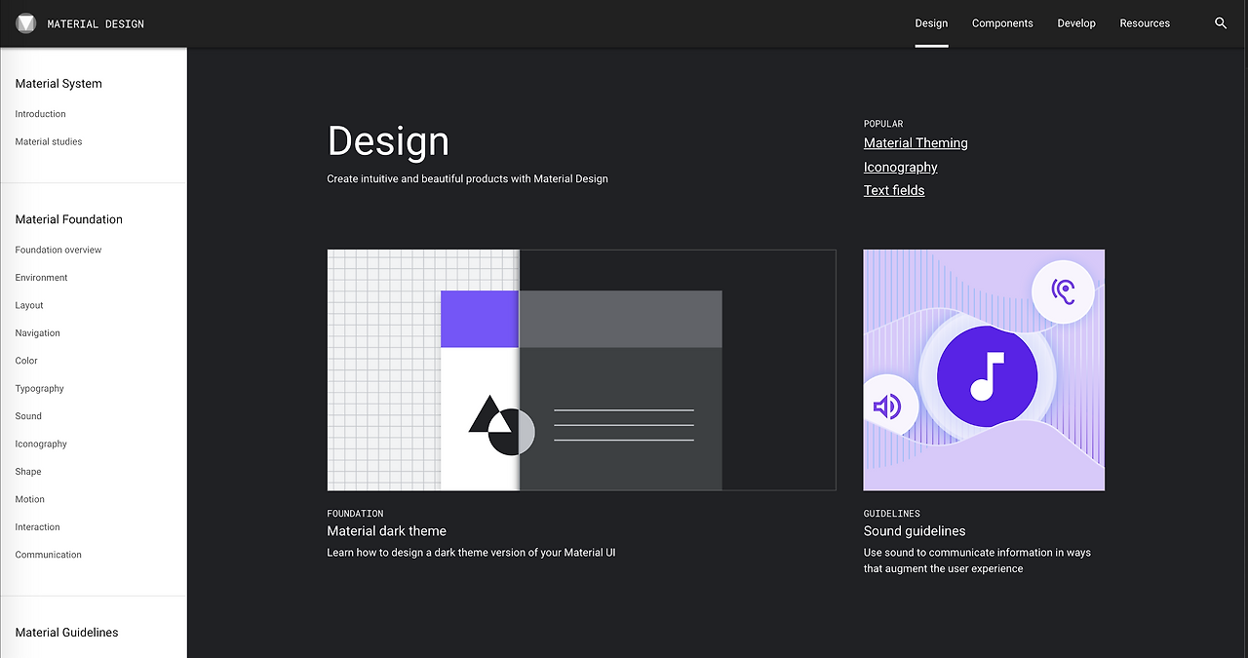The image size is (1248, 658).
Task: Click the ear hearing icon in sound artwork
Action: [x=1063, y=290]
